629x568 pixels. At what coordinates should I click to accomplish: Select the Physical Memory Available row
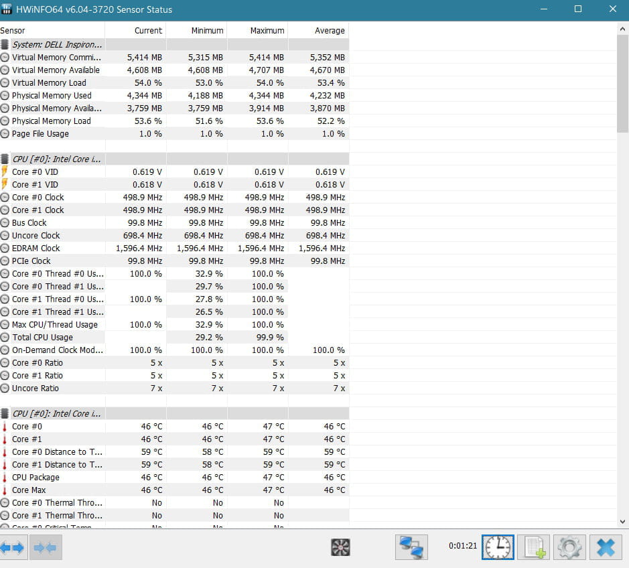pos(175,109)
